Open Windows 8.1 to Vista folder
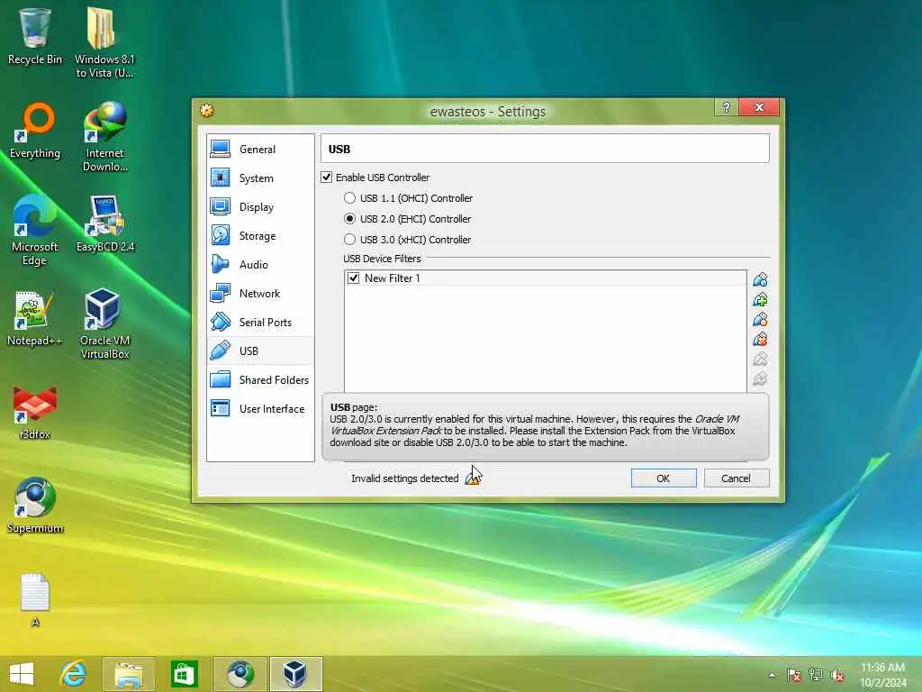 (104, 43)
